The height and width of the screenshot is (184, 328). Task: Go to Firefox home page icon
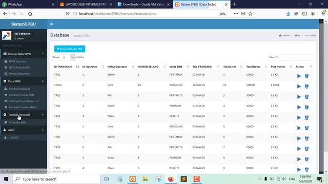point(30,14)
